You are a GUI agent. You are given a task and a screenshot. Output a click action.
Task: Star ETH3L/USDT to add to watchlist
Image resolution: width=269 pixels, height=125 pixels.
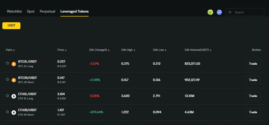(x=7, y=96)
